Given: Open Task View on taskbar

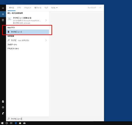Looking at the screenshot, I should tap(11, 123).
